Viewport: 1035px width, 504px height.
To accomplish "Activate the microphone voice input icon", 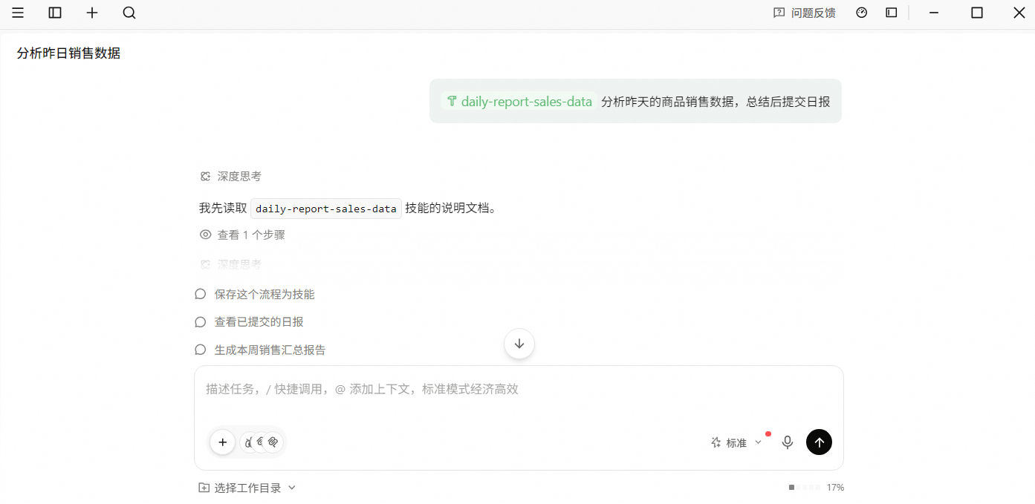I will click(788, 442).
